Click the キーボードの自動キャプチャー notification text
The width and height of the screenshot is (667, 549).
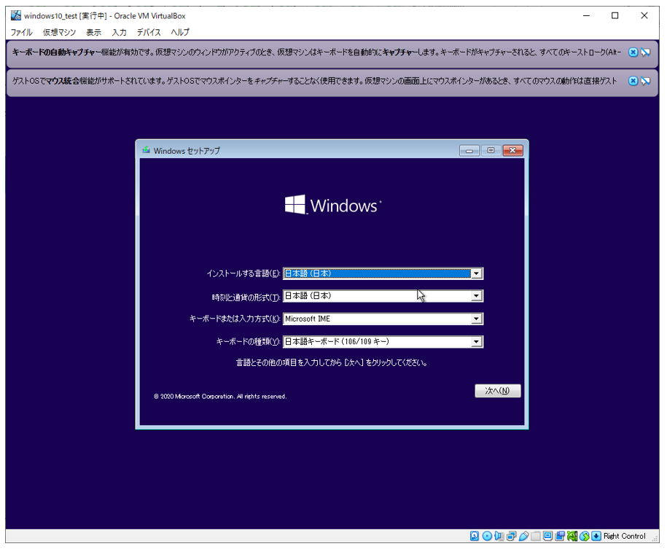[316, 52]
